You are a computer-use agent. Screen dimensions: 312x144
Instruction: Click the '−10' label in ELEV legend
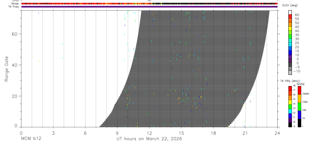(x=297, y=71)
